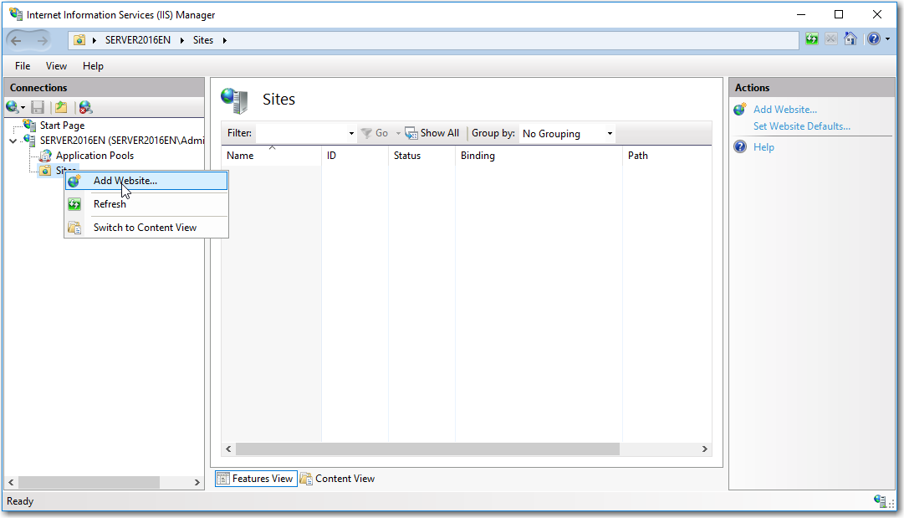Choose Add Website from the context menu
The image size is (904, 518).
[x=146, y=181]
